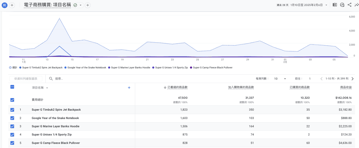Click the green check status icon beside title
Screen dimensions: 359x148
point(75,5)
